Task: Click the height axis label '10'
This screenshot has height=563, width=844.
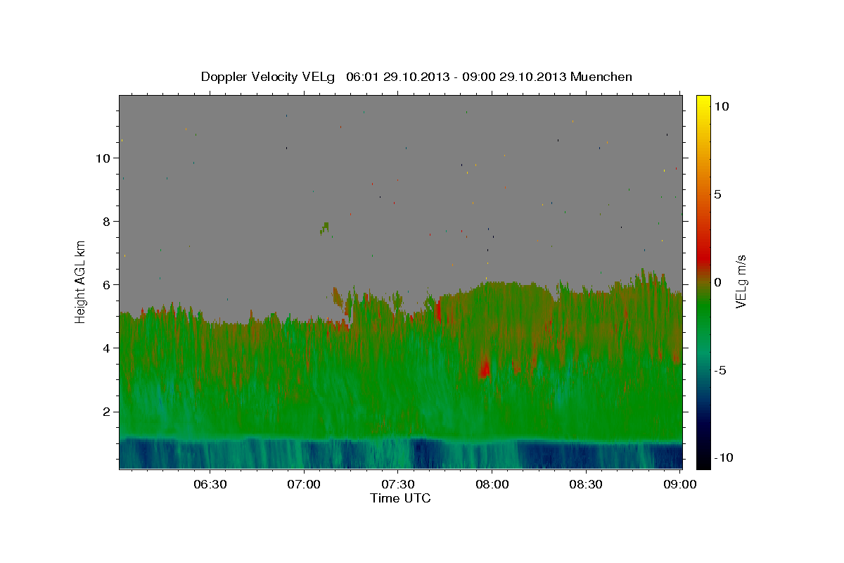Action: [x=104, y=158]
